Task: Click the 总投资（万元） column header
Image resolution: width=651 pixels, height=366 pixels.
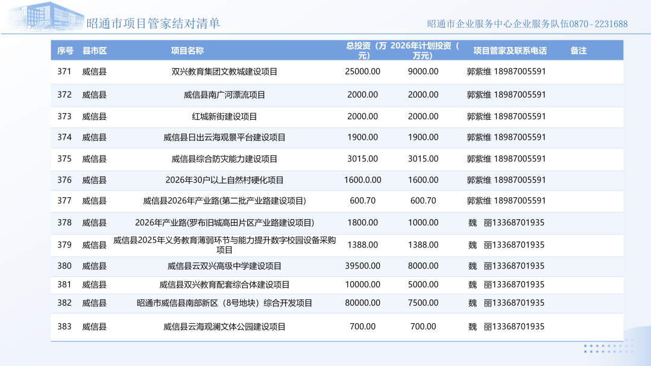Action: 366,51
